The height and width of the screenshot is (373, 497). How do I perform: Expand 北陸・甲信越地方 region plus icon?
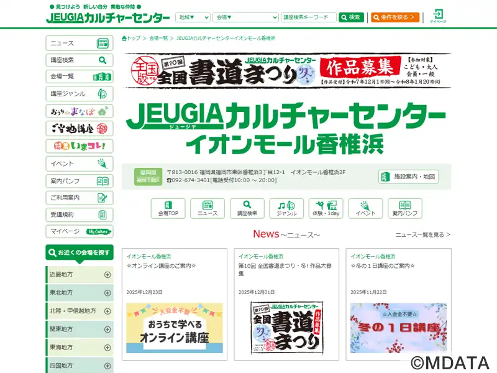tap(107, 311)
